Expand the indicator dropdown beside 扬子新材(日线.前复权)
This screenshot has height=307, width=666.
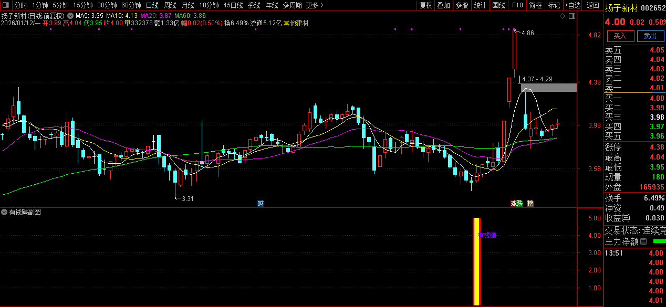(x=70, y=16)
